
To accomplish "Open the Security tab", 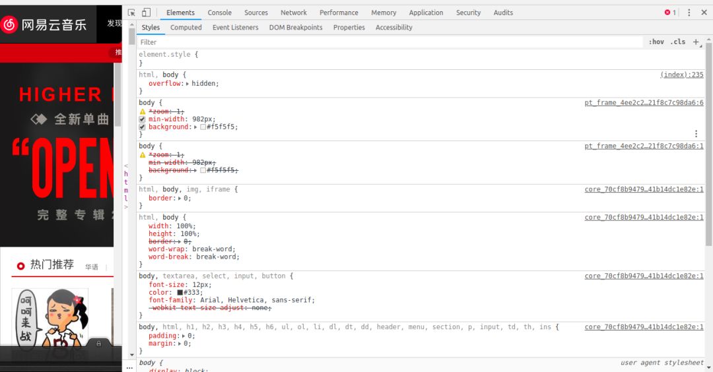I will click(x=468, y=13).
